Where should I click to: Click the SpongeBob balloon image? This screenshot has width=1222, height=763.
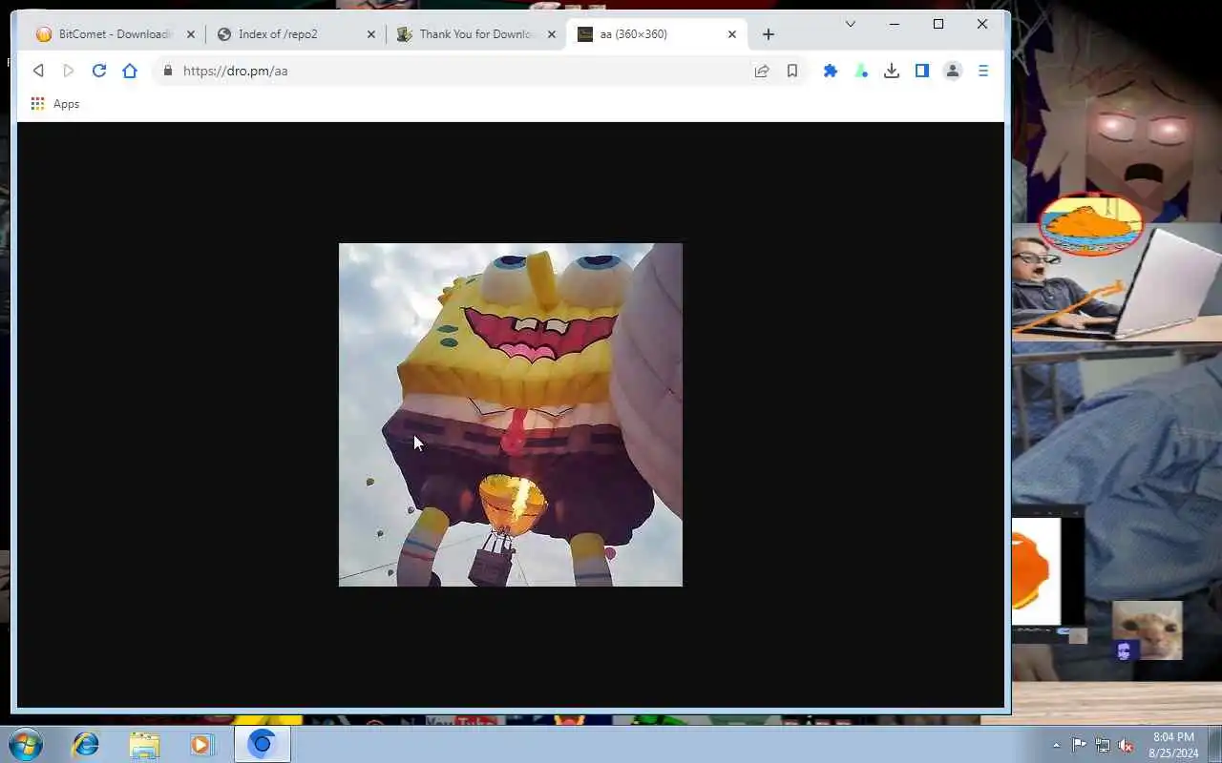[x=511, y=415]
